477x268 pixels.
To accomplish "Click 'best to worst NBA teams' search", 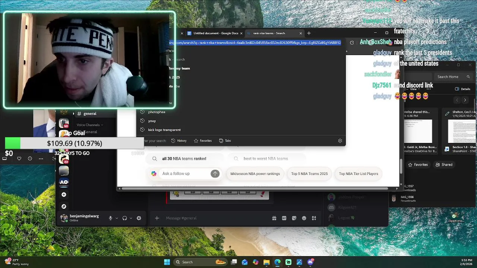I will click(266, 159).
